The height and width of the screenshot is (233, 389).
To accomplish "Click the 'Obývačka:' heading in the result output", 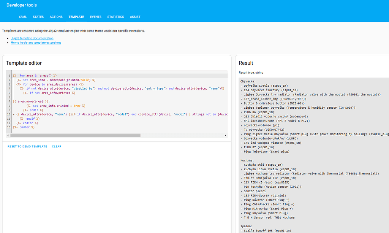I will coord(248,81).
